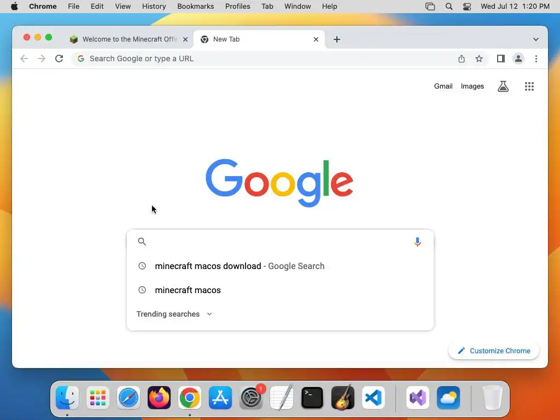
Task: Open the Profiles menu
Action: coord(237,7)
